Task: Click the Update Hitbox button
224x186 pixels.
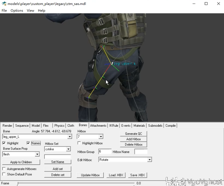Action: pyautogui.click(x=90, y=175)
